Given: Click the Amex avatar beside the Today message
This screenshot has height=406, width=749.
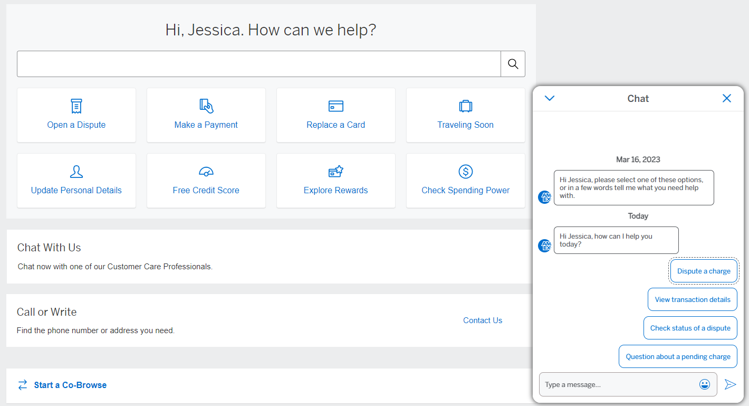Looking at the screenshot, I should [x=544, y=246].
